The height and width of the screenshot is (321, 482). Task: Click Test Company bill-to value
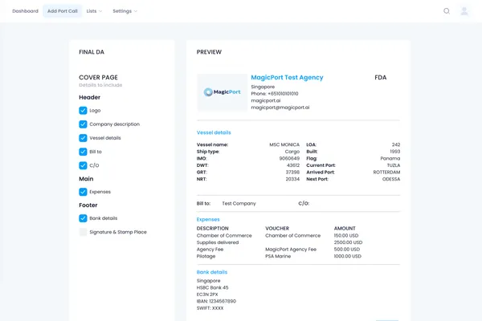(239, 203)
